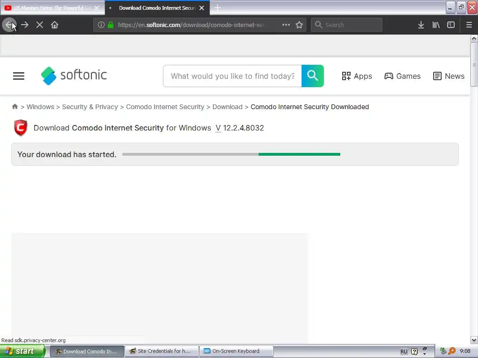Stop loading the page with the X icon

[x=40, y=25]
